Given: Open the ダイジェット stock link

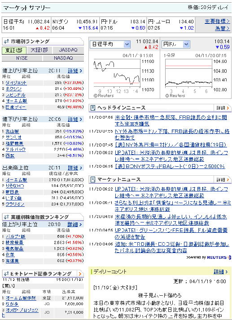Looking at the screenshot, I should 16,83.
